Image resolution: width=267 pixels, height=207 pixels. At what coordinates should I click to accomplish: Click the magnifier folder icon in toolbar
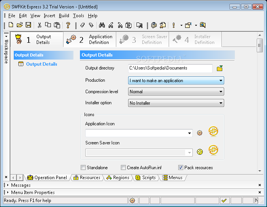203,25
